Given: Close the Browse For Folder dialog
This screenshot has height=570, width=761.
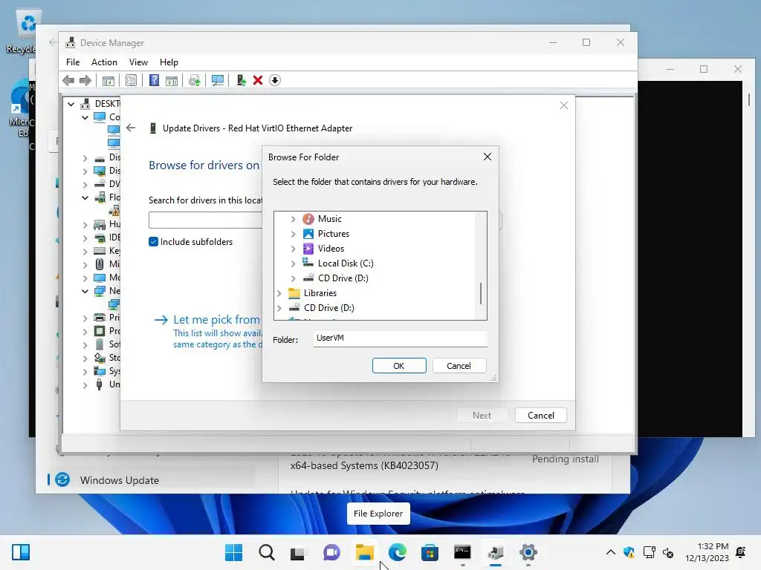Looking at the screenshot, I should tap(488, 157).
